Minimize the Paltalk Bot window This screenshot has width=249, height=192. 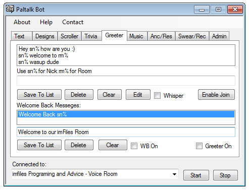[202, 10]
